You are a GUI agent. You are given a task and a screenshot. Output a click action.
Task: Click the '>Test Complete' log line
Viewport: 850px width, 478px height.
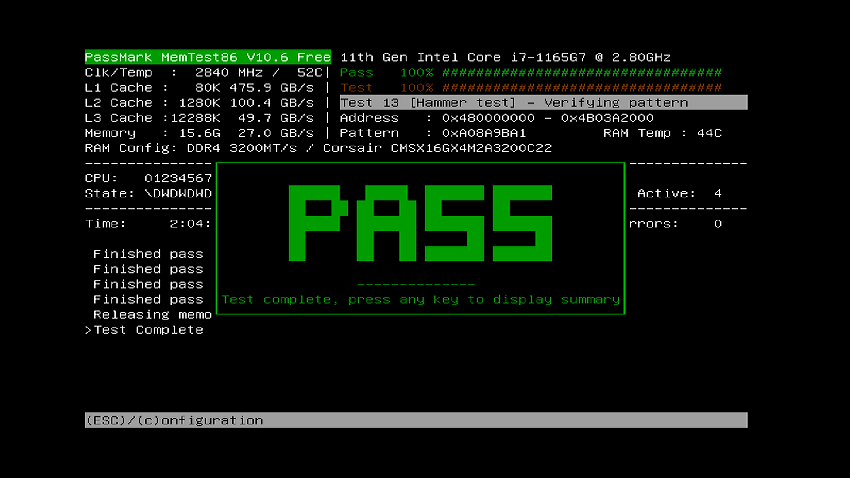click(x=144, y=330)
